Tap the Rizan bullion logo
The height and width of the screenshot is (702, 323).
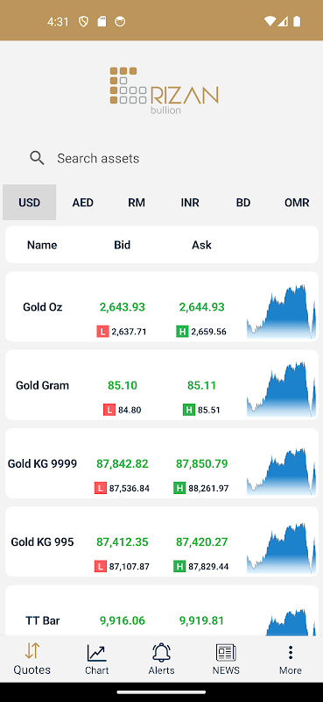pos(164,91)
